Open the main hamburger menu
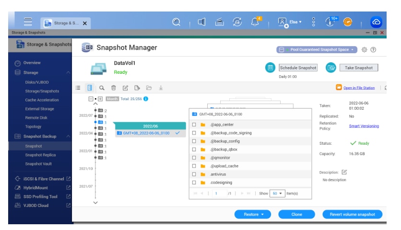 28,22
